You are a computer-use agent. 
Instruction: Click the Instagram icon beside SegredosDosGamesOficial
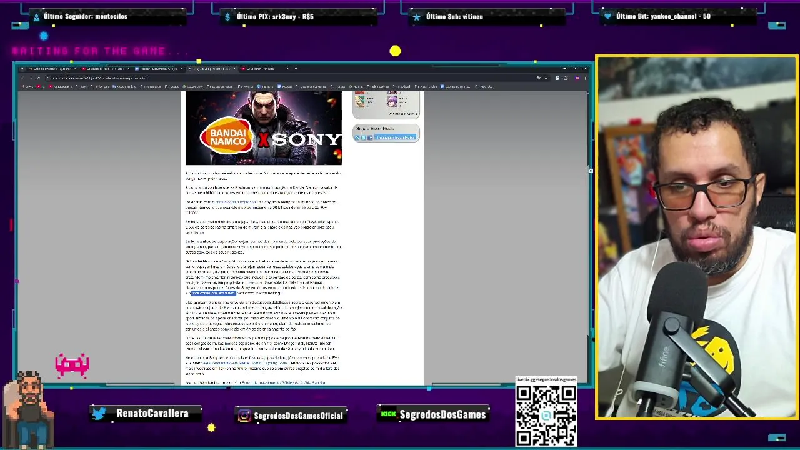[x=244, y=416]
